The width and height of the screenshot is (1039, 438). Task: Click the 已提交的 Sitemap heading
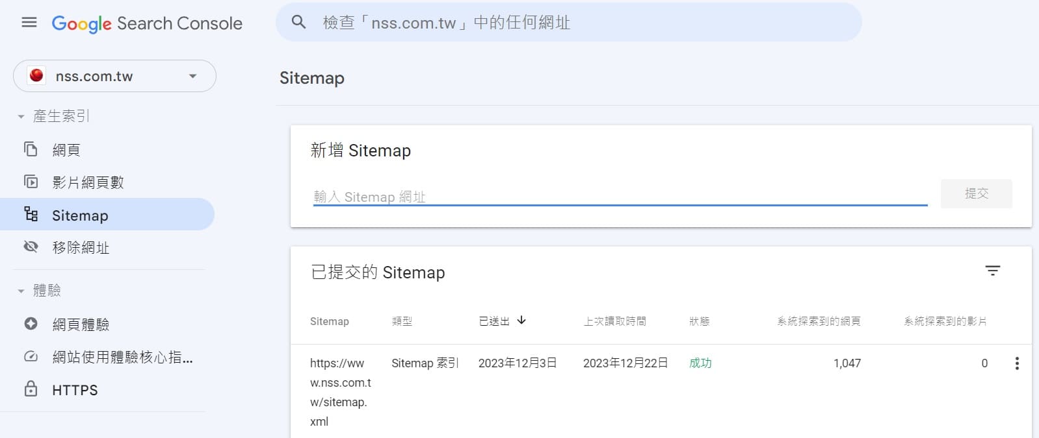pos(378,273)
